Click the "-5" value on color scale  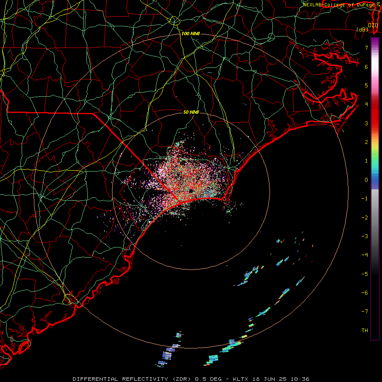point(365,274)
